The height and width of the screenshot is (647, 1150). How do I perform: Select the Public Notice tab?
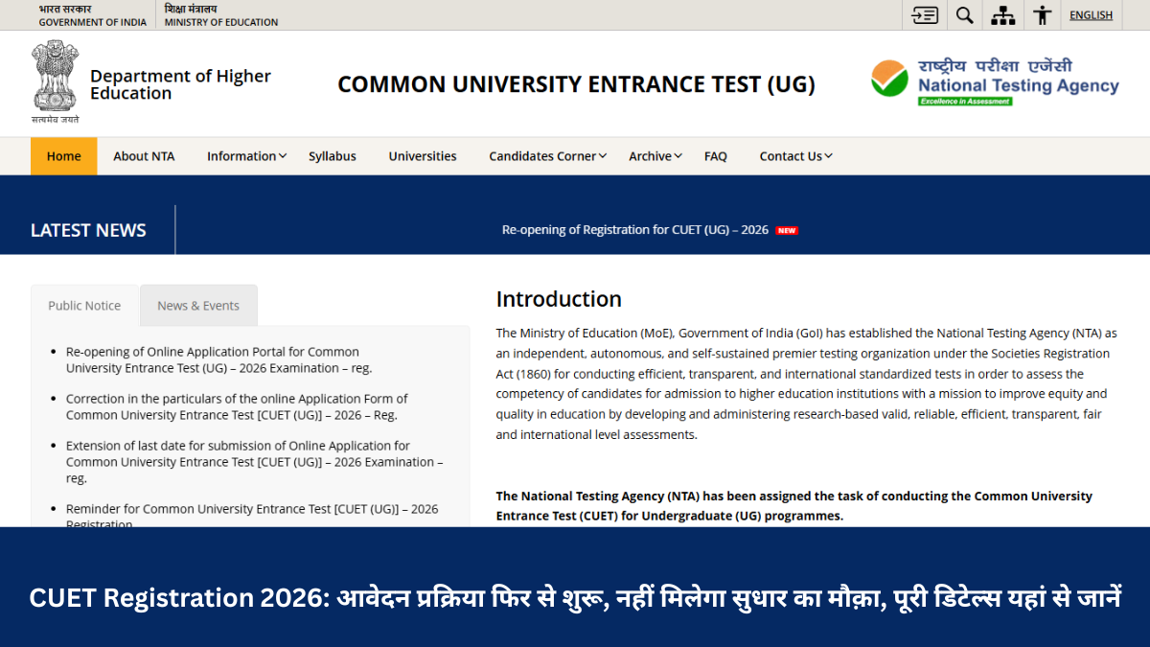tap(84, 305)
